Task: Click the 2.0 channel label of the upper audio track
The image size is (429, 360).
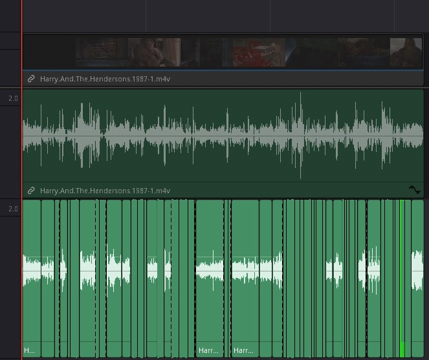Action: point(13,98)
